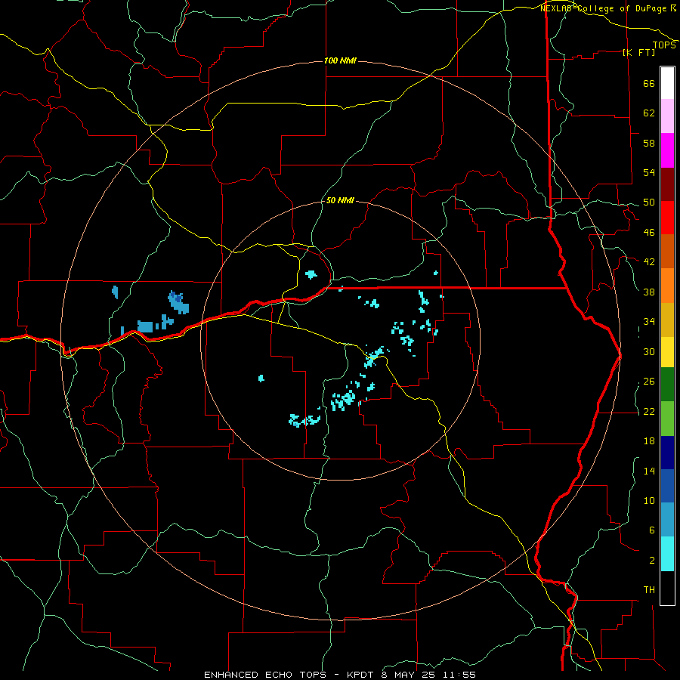Click the "14" legend value
The width and height of the screenshot is (680, 680).
[649, 471]
